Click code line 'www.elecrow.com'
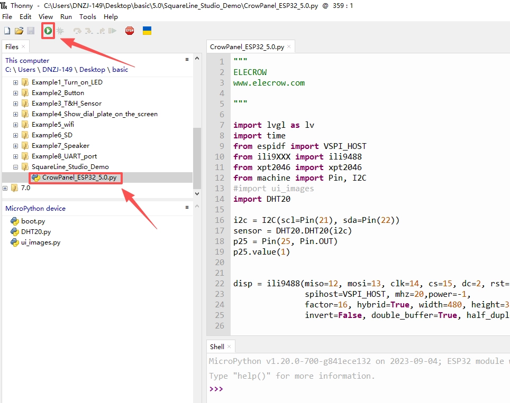The width and height of the screenshot is (510, 403). (269, 83)
